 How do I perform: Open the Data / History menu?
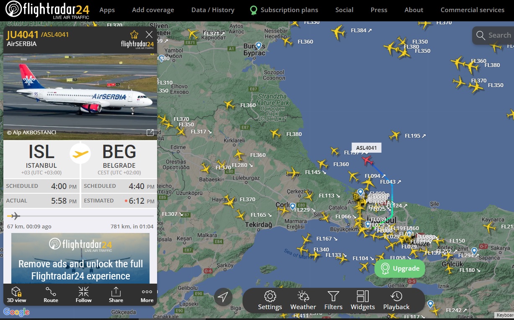(x=213, y=10)
